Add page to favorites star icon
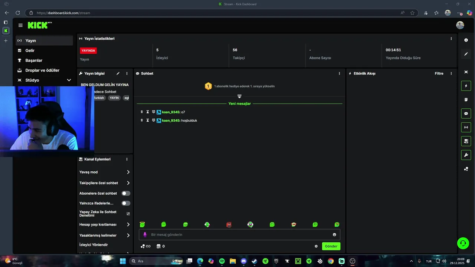Image resolution: width=475 pixels, height=267 pixels. pyautogui.click(x=412, y=13)
